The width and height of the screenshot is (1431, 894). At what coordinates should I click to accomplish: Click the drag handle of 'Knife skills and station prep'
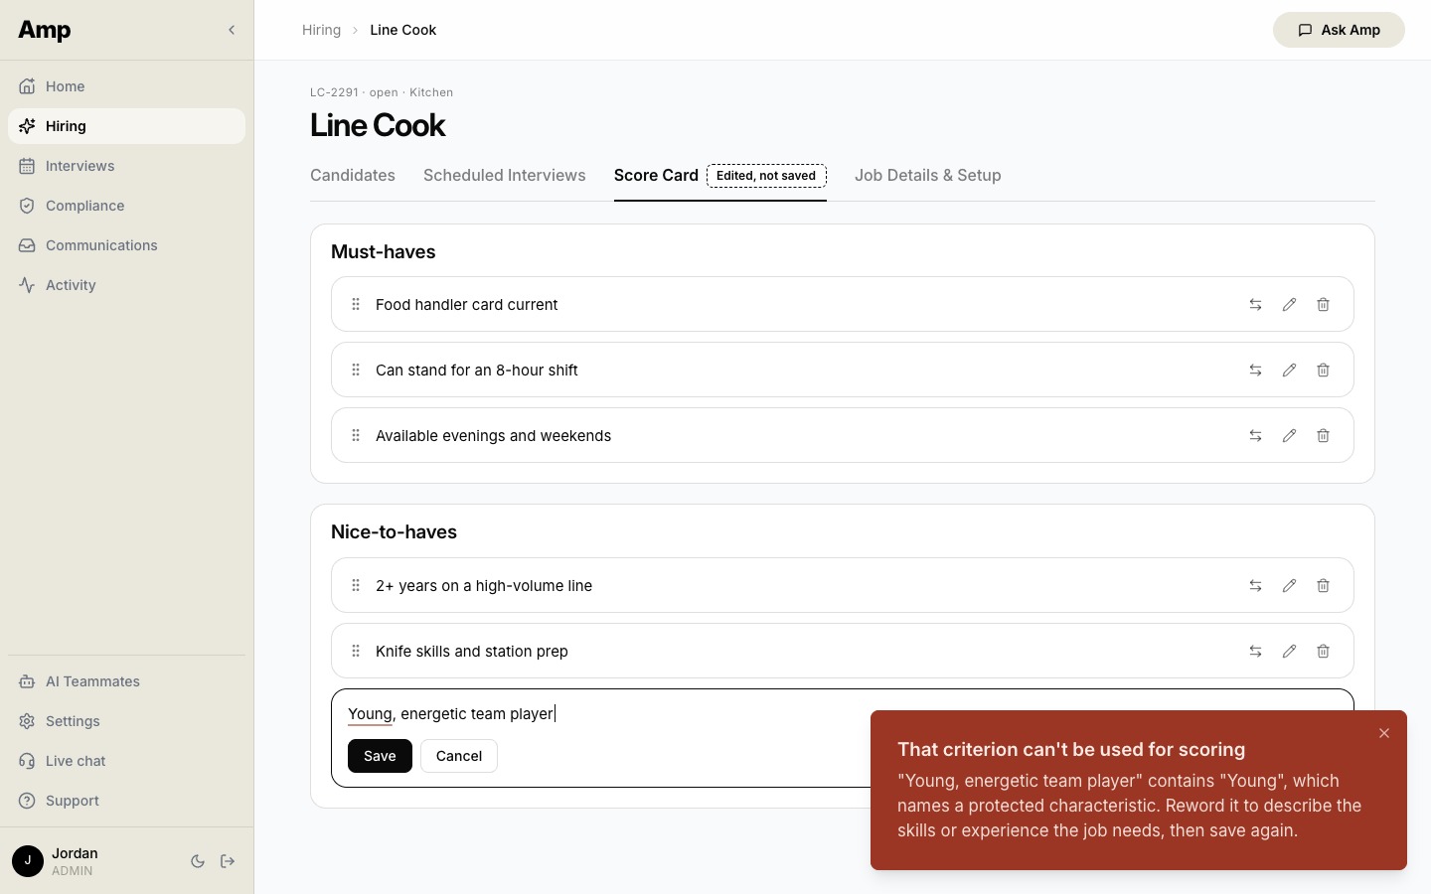pos(356,651)
